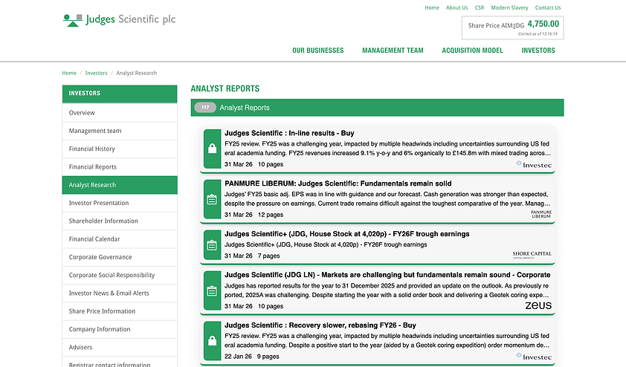626x367 pixels.
Task: Click the Shore Capital logo
Action: 532,255
